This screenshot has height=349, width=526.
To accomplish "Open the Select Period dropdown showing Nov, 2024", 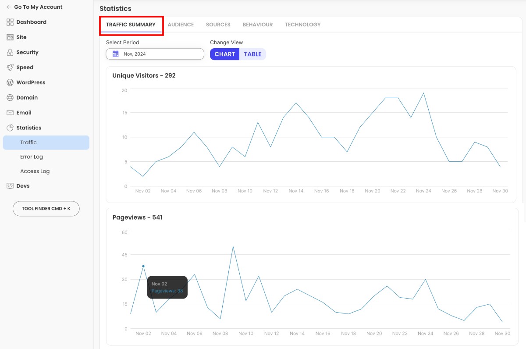I will pyautogui.click(x=154, y=53).
